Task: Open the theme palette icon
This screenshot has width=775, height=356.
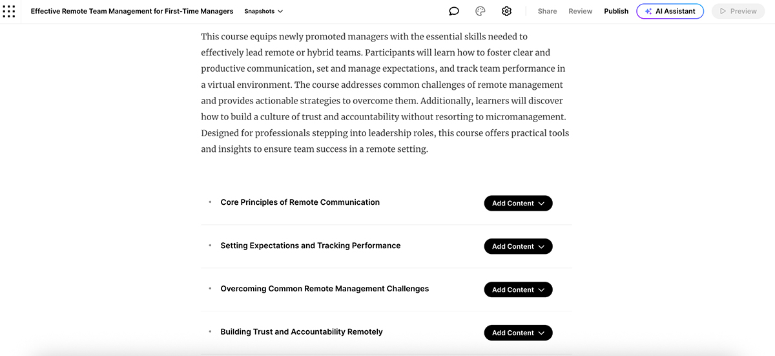Action: [x=480, y=11]
